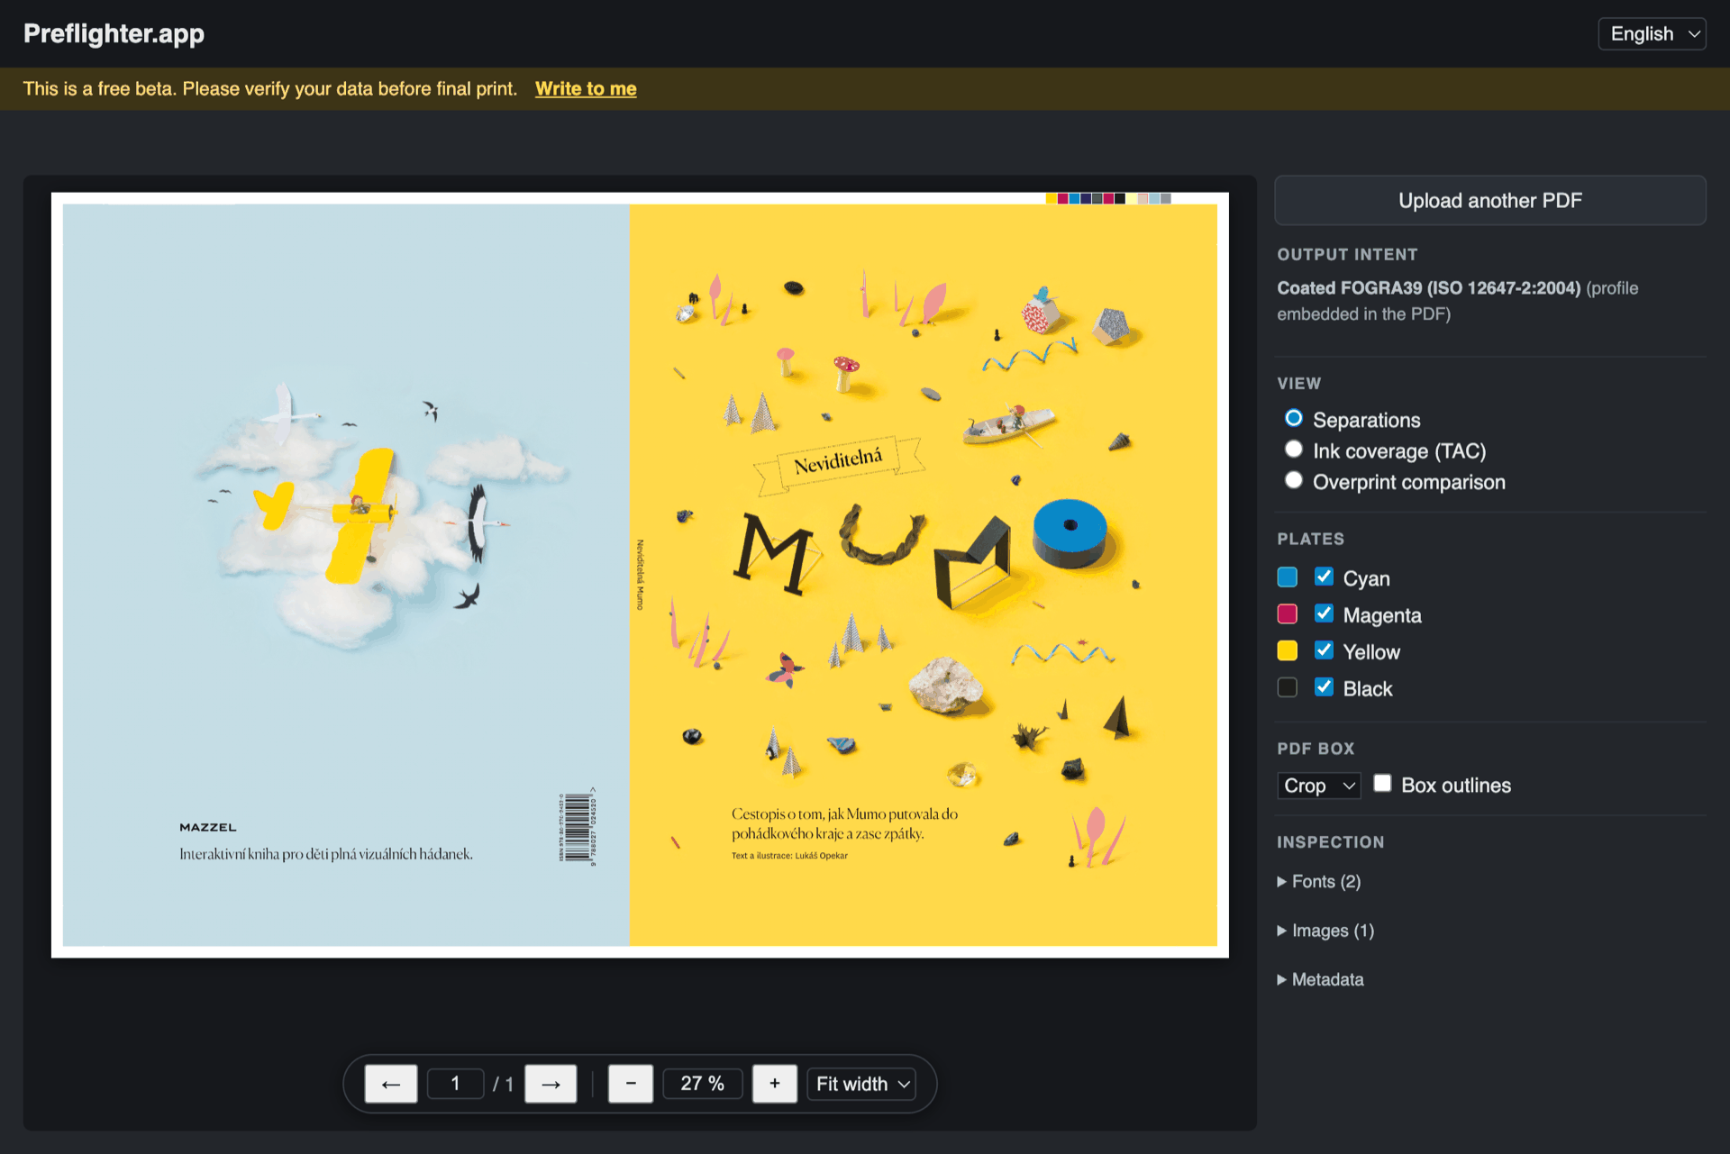Click the 27 % zoom input field
Viewport: 1730px width, 1154px height.
pos(703,1084)
